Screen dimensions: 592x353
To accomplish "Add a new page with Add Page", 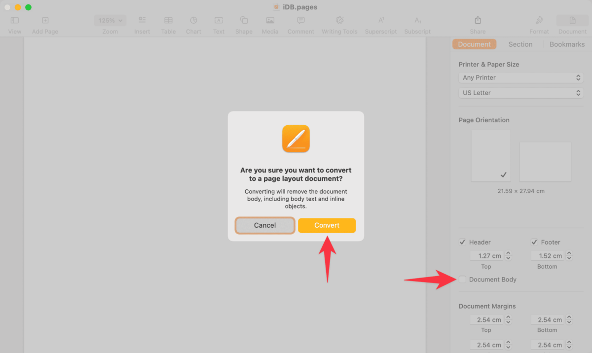I will click(45, 25).
